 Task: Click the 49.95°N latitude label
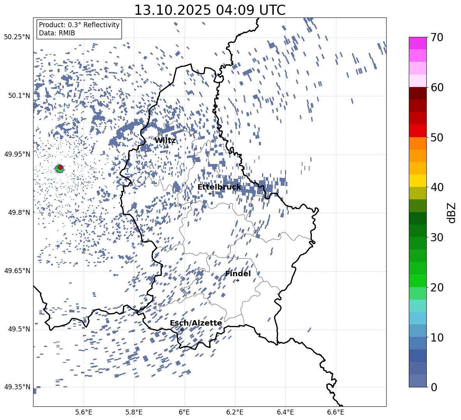17,154
